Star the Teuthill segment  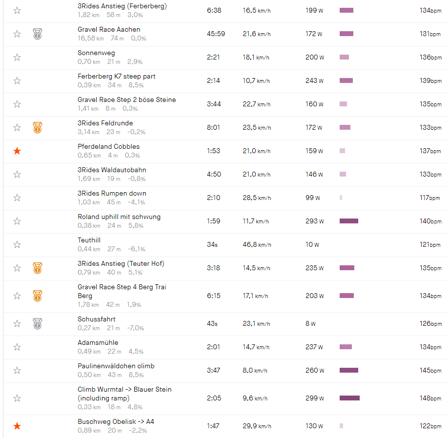coord(17,245)
